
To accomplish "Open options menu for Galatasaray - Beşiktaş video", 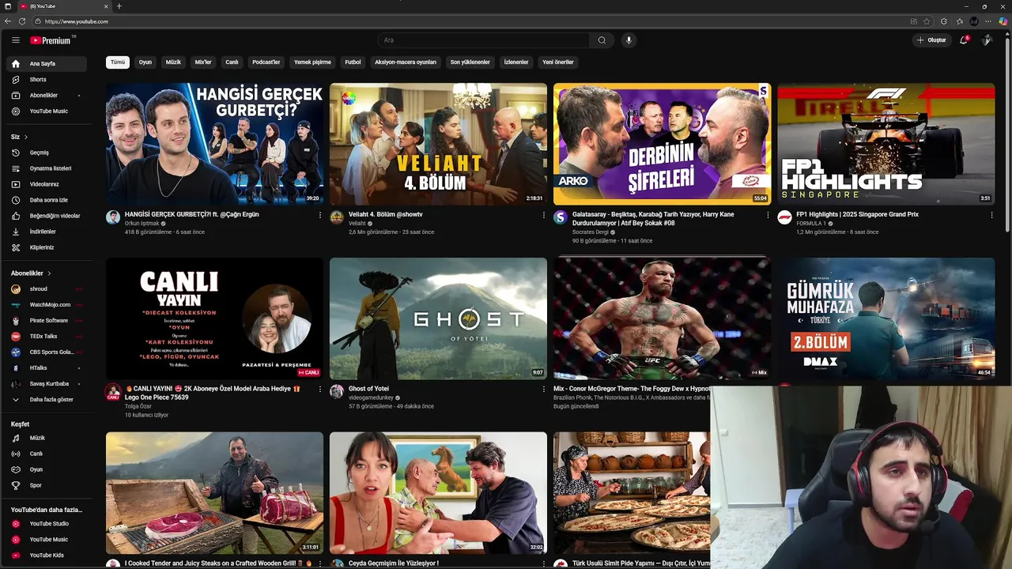I will pos(767,215).
